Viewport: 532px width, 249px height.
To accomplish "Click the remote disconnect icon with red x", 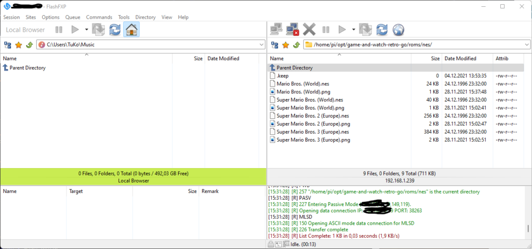I will 292,30.
